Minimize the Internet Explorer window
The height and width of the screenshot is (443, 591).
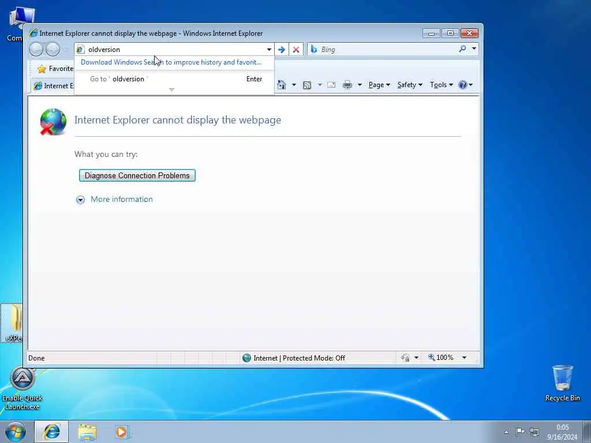click(431, 33)
